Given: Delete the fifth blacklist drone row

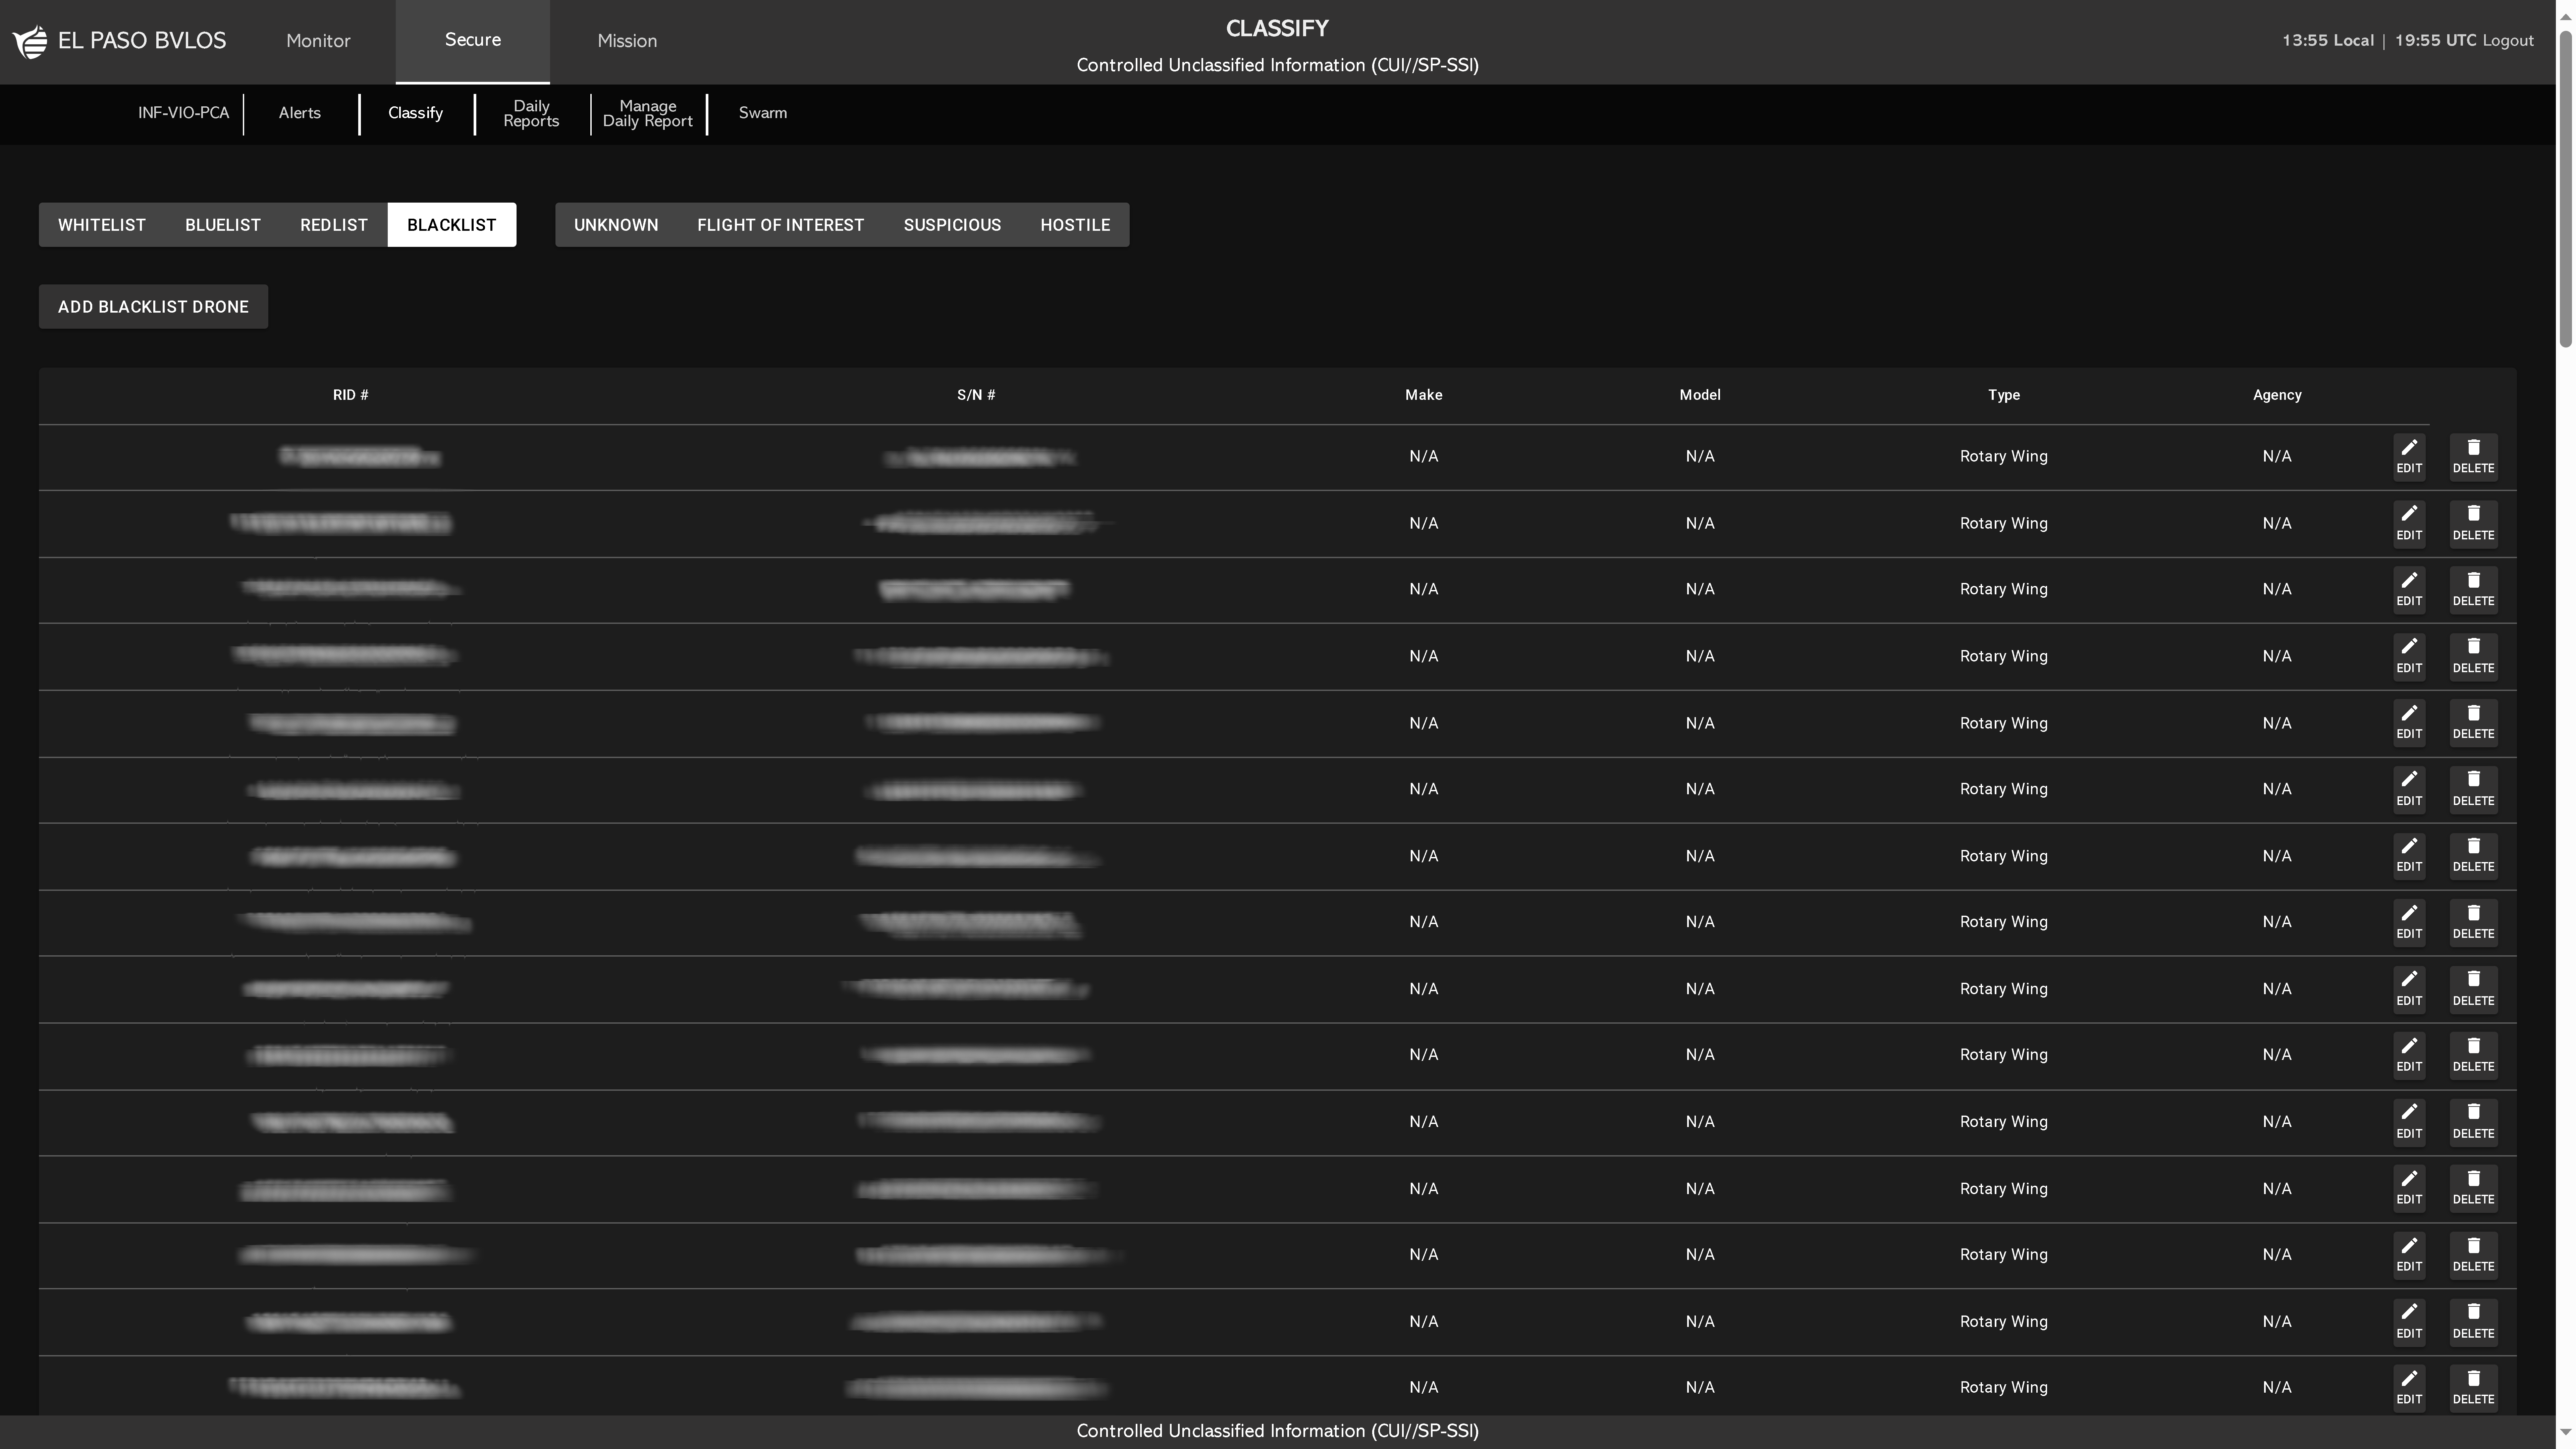Looking at the screenshot, I should tap(2473, 723).
